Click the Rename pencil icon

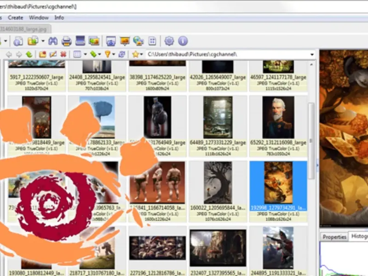53,54
